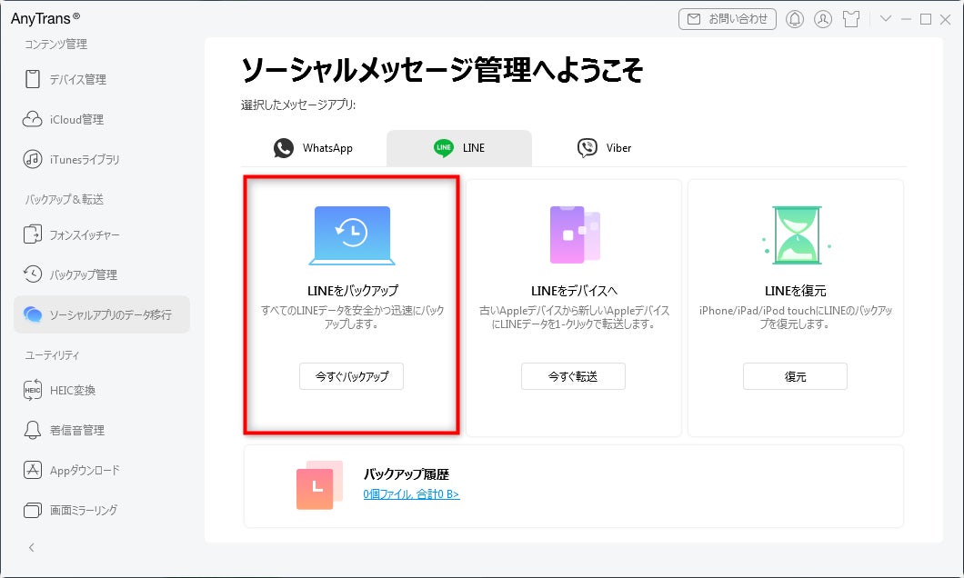
Task: Click the 今すぐバックアップ button
Action: coord(352,376)
